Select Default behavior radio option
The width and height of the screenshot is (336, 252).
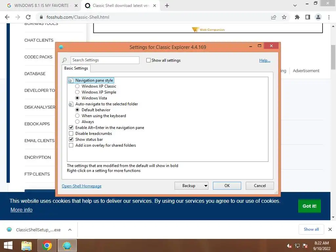(77, 110)
